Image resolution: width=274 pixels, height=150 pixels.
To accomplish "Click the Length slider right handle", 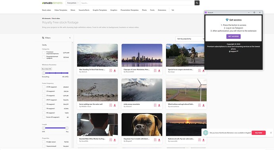I will click(67, 128).
